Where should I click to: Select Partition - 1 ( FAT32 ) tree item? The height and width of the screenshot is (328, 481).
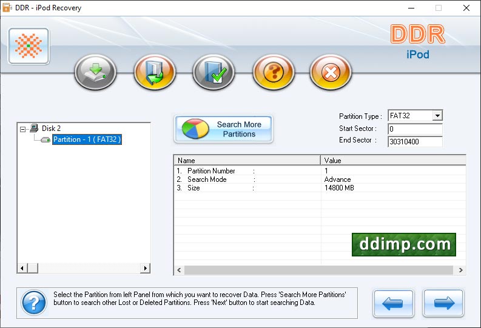pyautogui.click(x=87, y=139)
